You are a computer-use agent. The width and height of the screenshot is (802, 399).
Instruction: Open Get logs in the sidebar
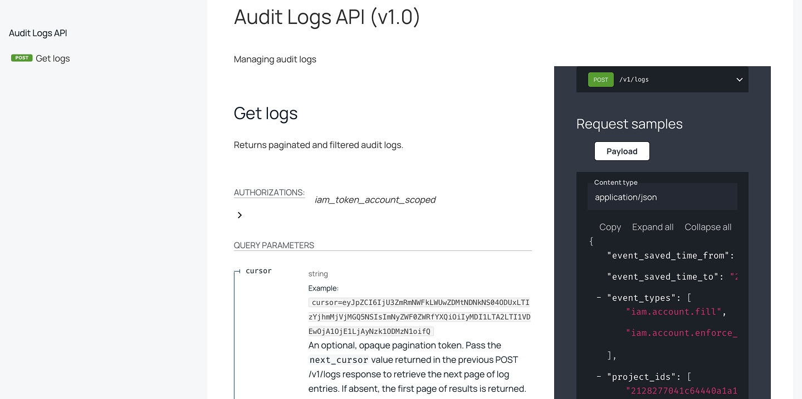tap(52, 58)
